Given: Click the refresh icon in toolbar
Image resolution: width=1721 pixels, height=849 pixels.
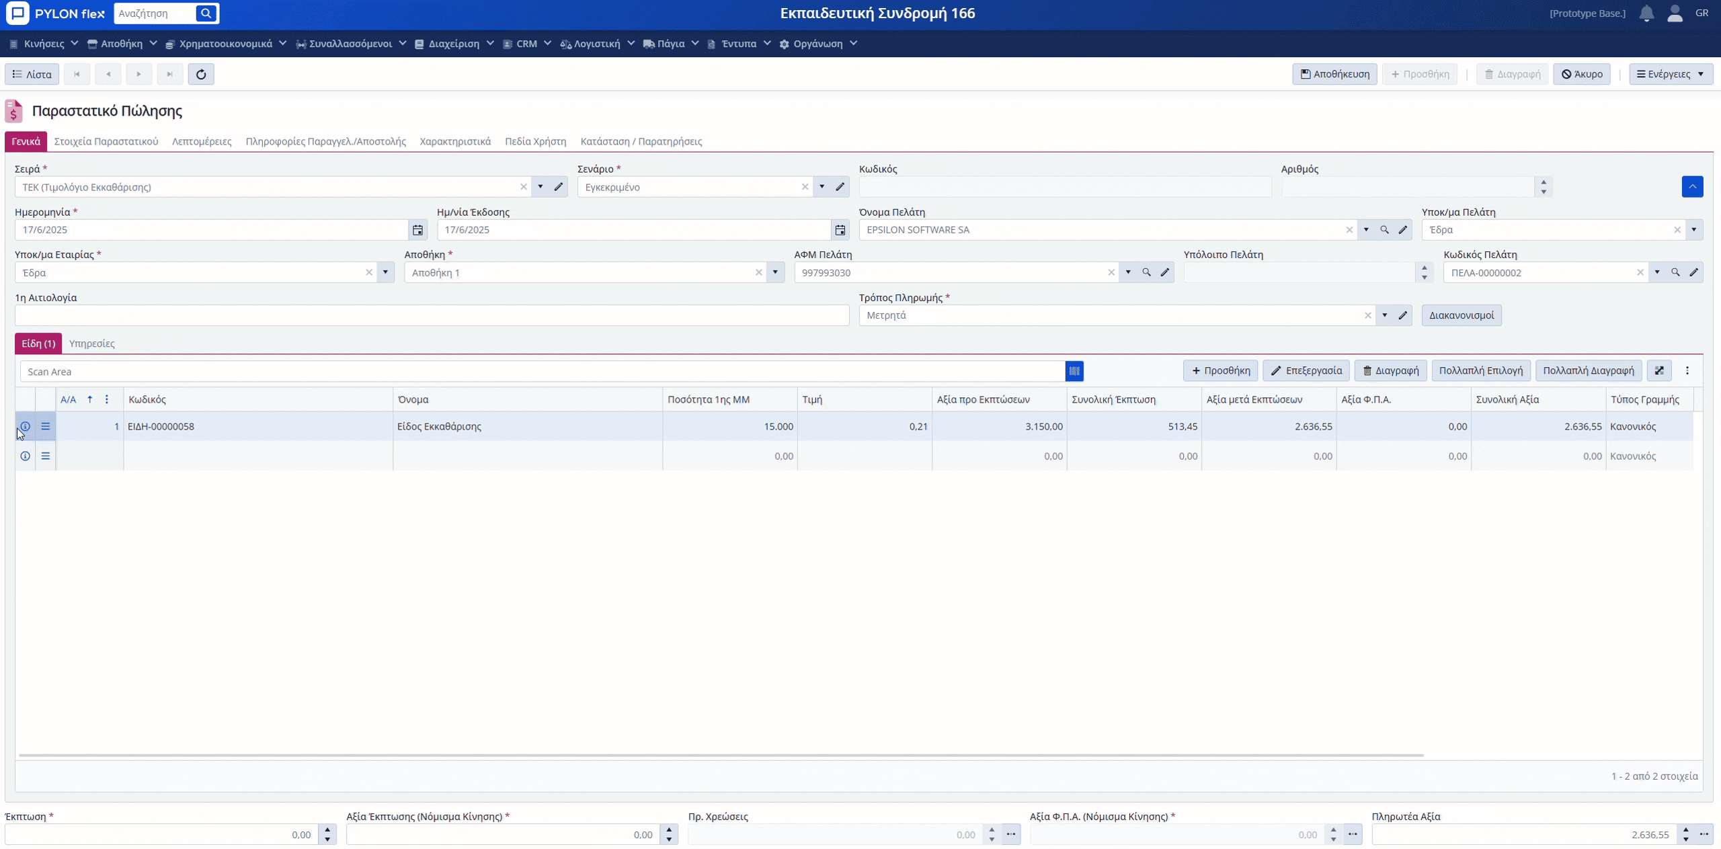Looking at the screenshot, I should (x=201, y=74).
